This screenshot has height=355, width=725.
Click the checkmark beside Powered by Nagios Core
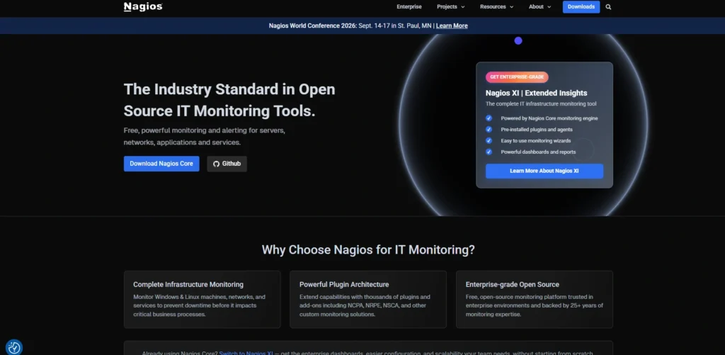(x=489, y=118)
